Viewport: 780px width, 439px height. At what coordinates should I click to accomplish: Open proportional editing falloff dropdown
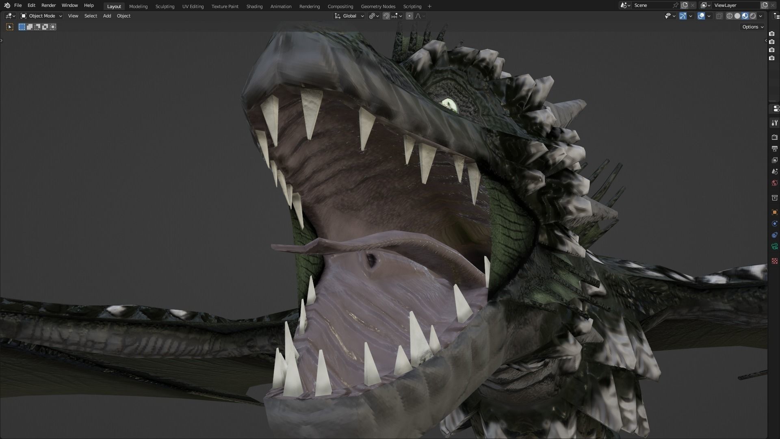coord(420,16)
